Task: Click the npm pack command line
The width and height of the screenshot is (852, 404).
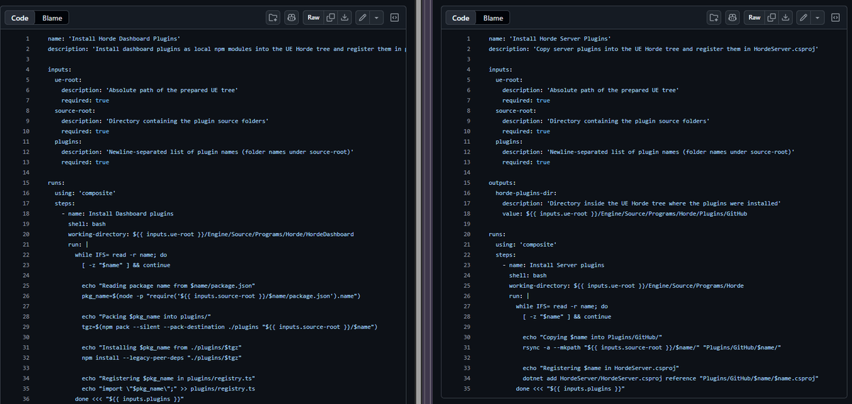Action: point(229,327)
